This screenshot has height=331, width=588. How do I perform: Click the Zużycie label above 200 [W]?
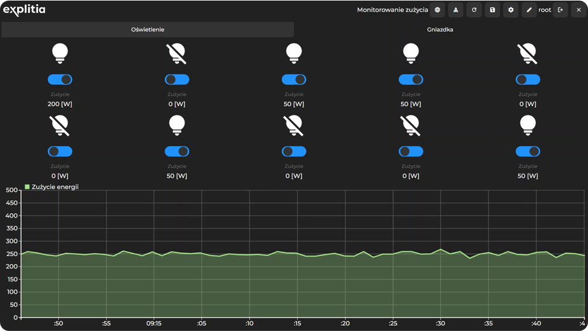[60, 94]
